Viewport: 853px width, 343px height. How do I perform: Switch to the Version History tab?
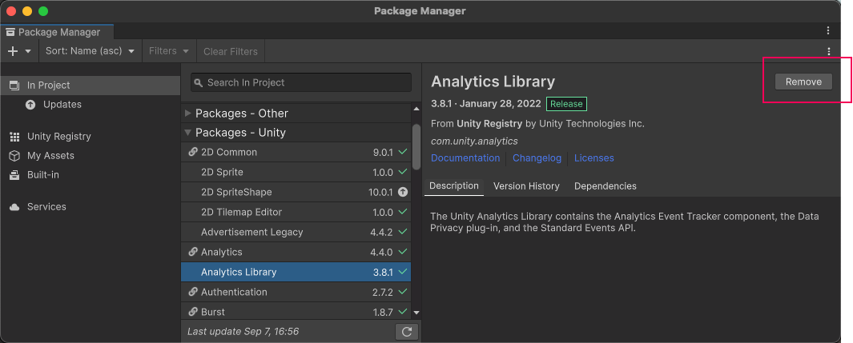[526, 186]
